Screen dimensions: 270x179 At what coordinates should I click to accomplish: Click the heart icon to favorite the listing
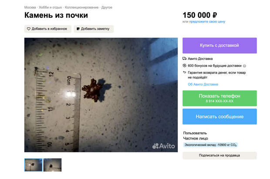pyautogui.click(x=29, y=29)
